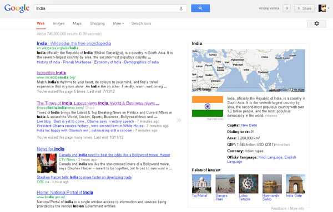Open the Hindi Language link

[271, 157]
